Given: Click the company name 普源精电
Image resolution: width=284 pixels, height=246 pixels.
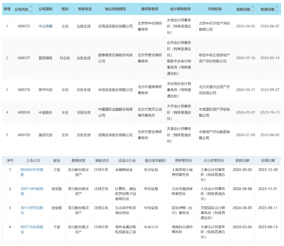Looking at the screenshot, I should (x=46, y=58).
